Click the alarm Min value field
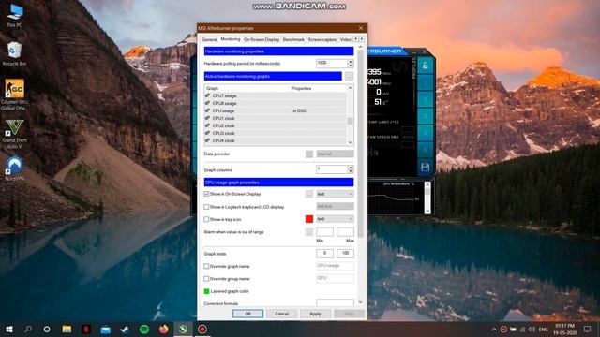This screenshot has width=600, height=337. click(325, 232)
